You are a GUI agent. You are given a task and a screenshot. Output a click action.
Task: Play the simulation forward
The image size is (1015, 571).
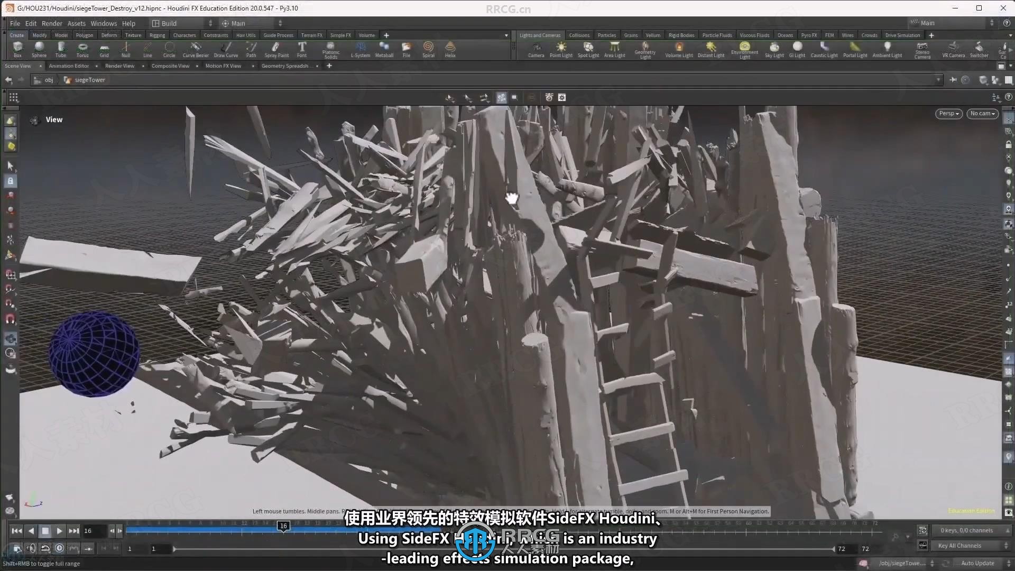point(59,531)
